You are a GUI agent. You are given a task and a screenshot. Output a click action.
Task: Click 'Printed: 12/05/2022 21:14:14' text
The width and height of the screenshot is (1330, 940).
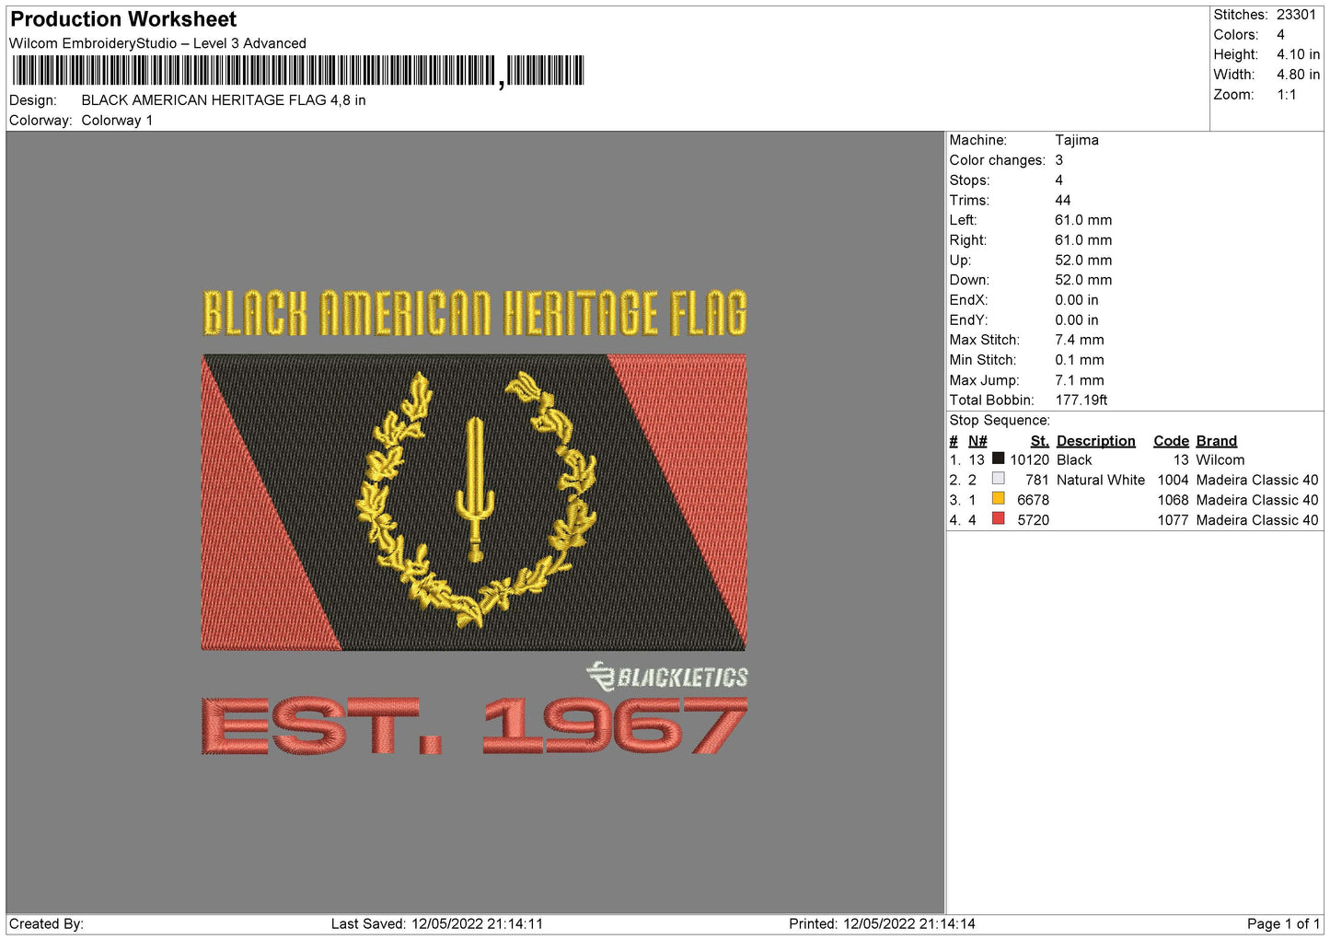click(882, 924)
